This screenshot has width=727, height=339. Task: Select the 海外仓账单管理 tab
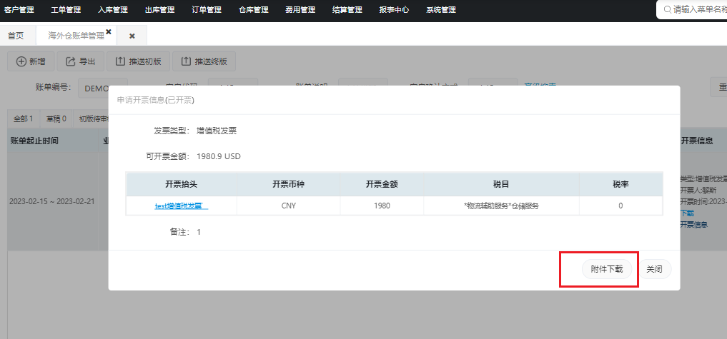tap(76, 36)
